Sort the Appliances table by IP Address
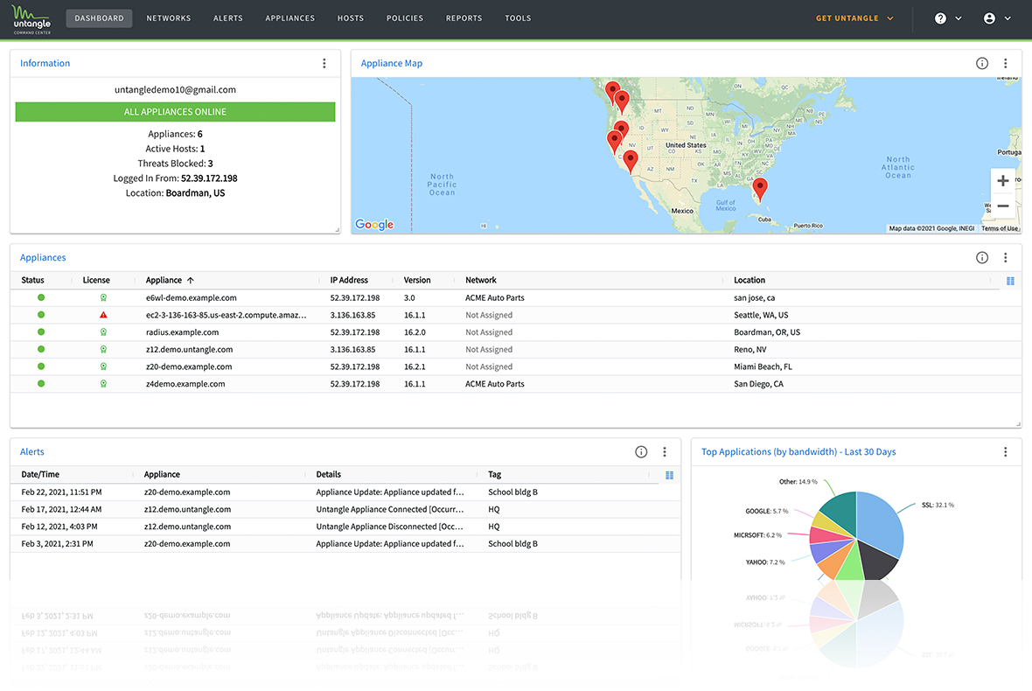Viewport: 1032px width, 691px height. [x=348, y=280]
